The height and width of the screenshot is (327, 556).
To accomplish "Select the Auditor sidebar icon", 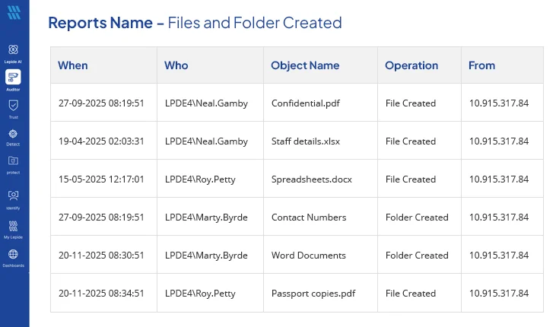I will (13, 77).
